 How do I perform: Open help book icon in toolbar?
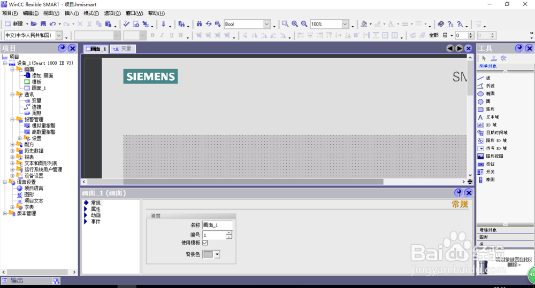[x=441, y=24]
